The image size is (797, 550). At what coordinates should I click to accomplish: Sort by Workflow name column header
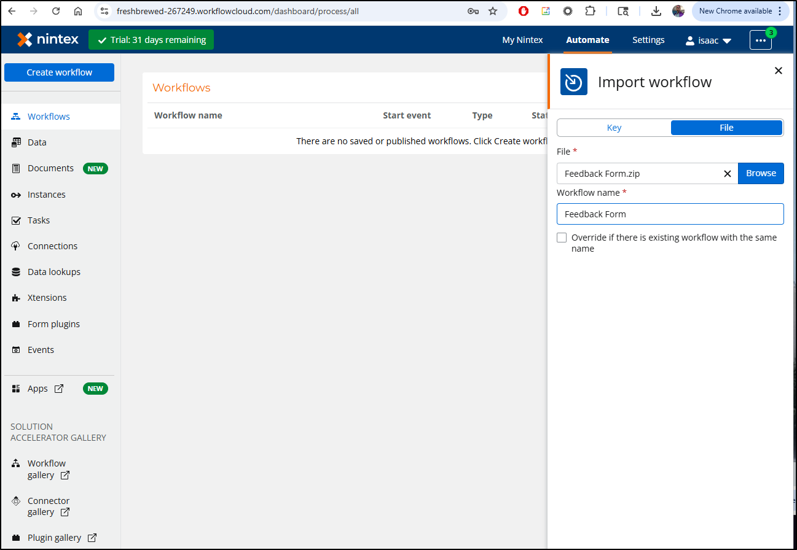188,115
